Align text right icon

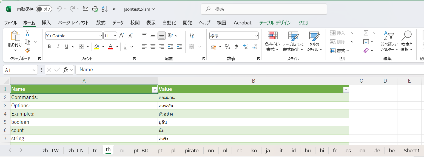pyautogui.click(x=162, y=46)
